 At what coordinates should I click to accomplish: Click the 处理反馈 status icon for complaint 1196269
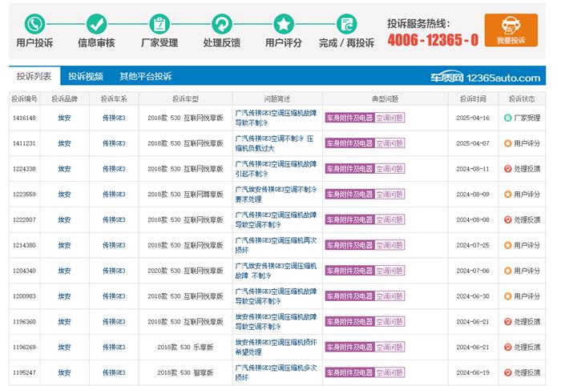click(x=507, y=347)
